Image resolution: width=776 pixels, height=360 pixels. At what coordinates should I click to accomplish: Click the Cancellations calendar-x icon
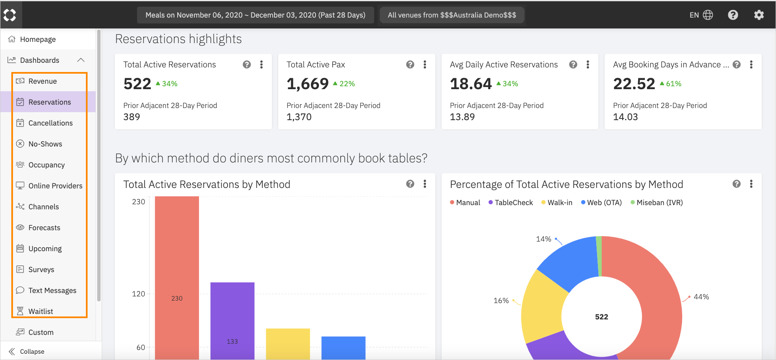pyautogui.click(x=20, y=123)
